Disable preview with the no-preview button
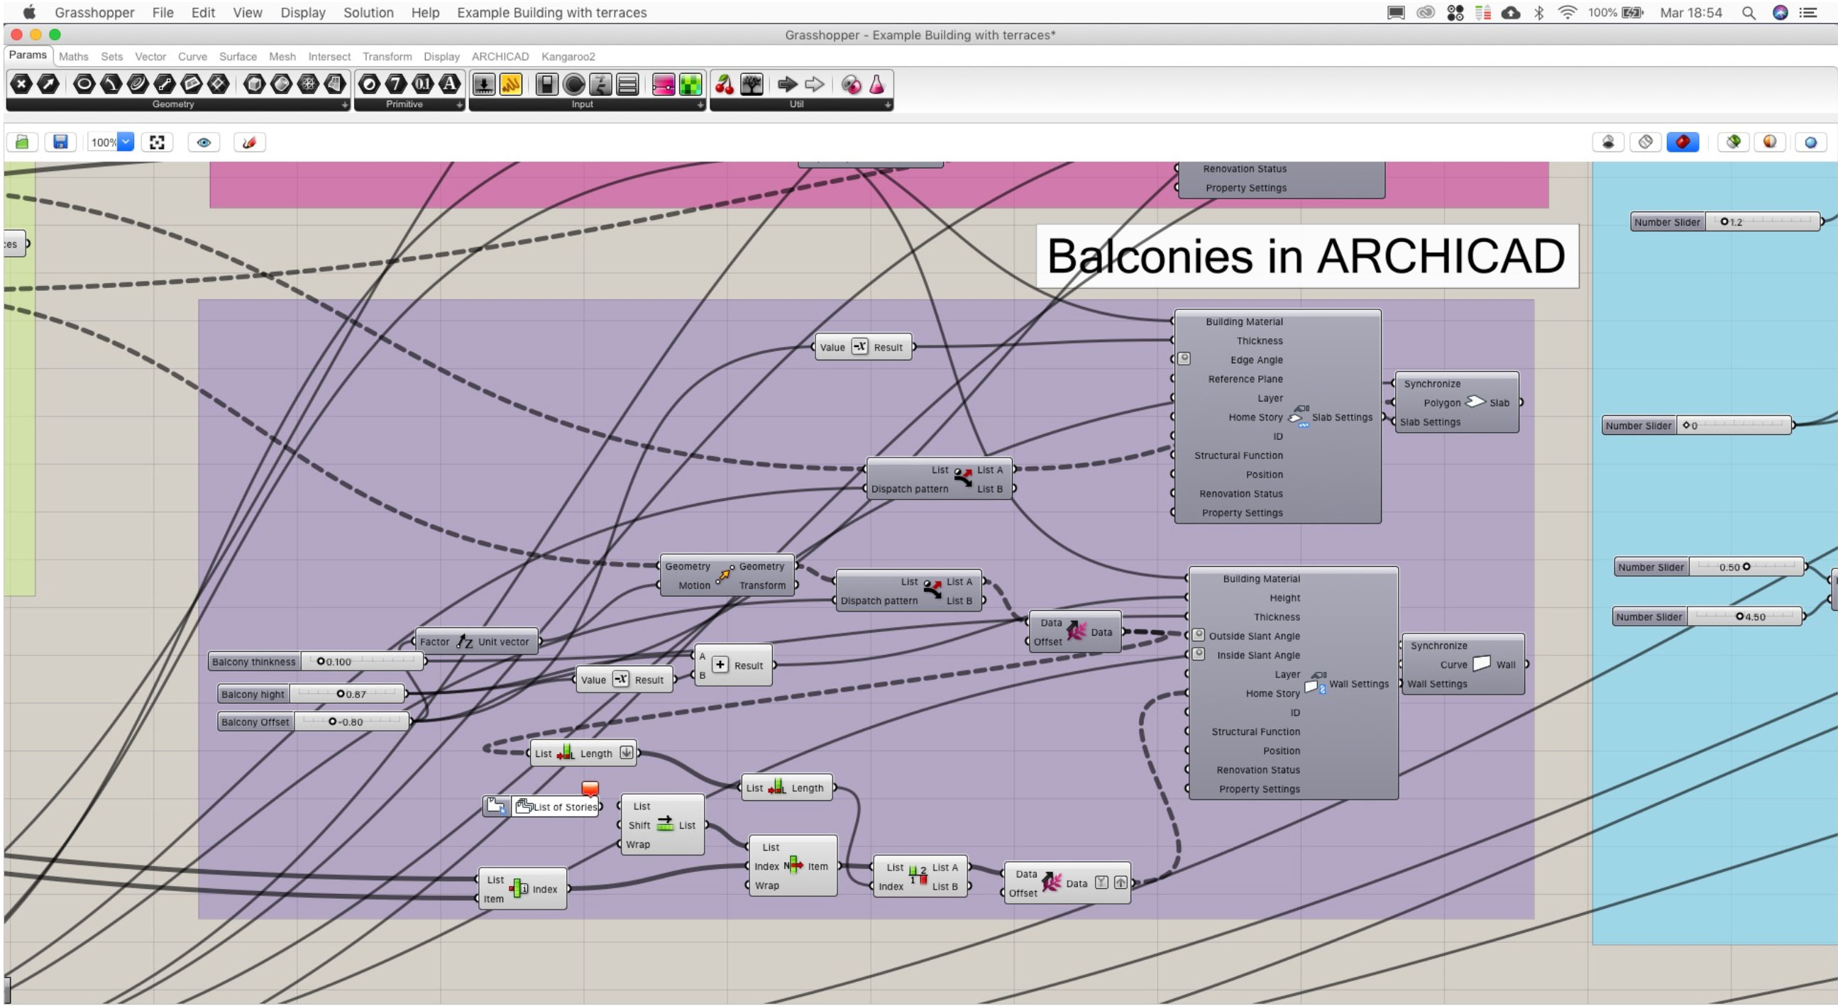Image resolution: width=1838 pixels, height=1006 pixels. click(1608, 142)
